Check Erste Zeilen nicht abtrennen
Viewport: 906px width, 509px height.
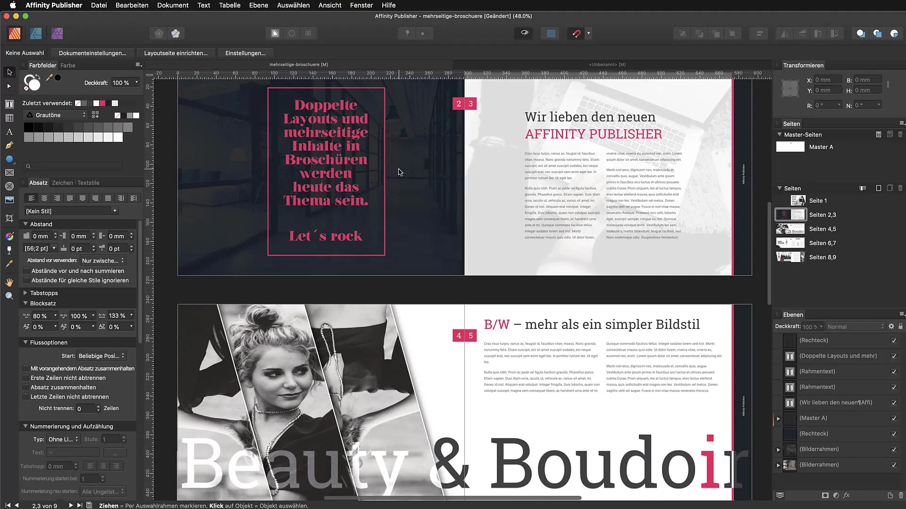pos(26,378)
